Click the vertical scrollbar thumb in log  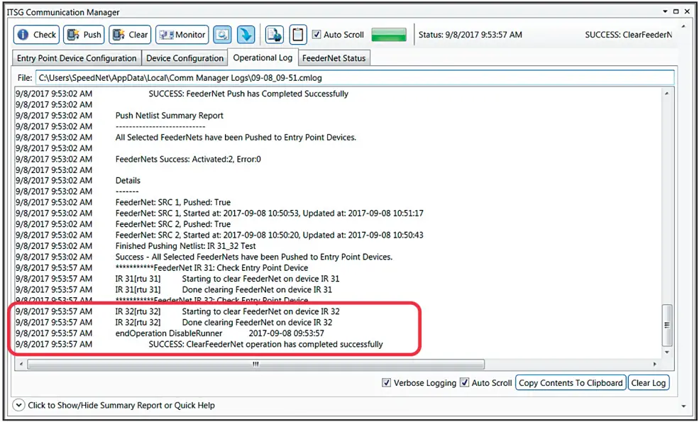point(667,326)
